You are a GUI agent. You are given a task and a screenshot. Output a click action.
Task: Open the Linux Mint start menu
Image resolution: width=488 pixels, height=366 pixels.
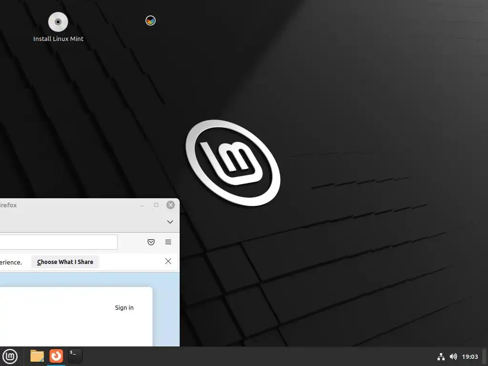click(10, 356)
